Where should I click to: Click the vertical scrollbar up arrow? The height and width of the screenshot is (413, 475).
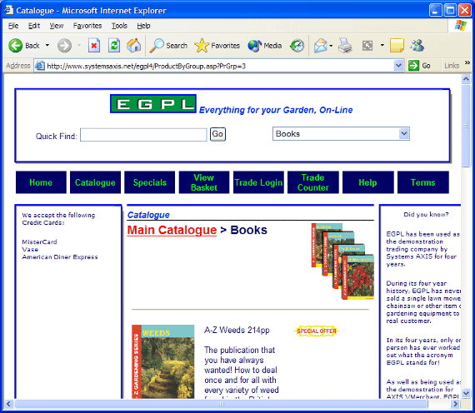[x=466, y=79]
